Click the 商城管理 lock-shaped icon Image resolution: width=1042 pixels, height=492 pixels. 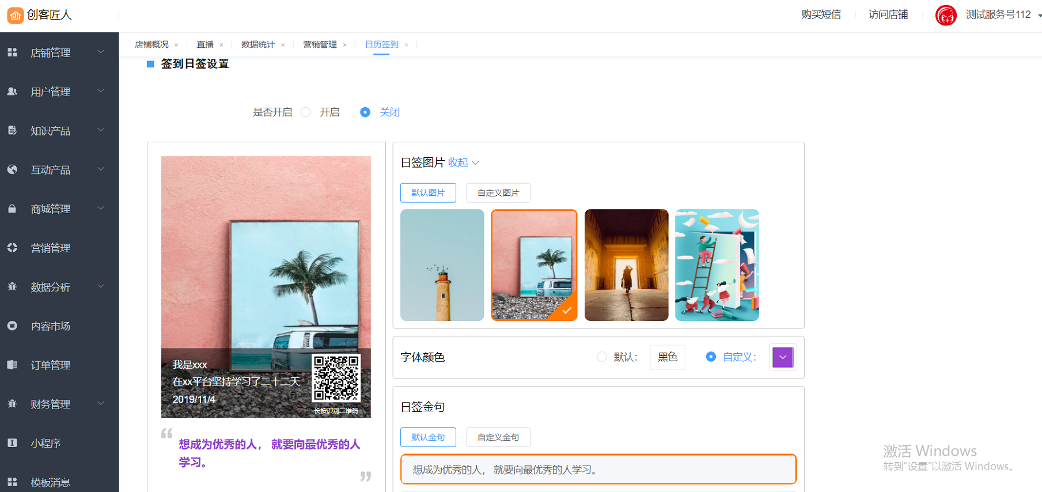tap(12, 209)
